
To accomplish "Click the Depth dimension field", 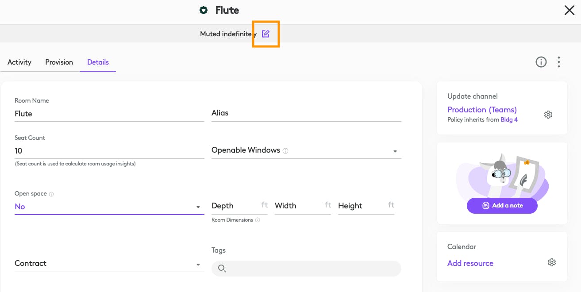I will 239,206.
